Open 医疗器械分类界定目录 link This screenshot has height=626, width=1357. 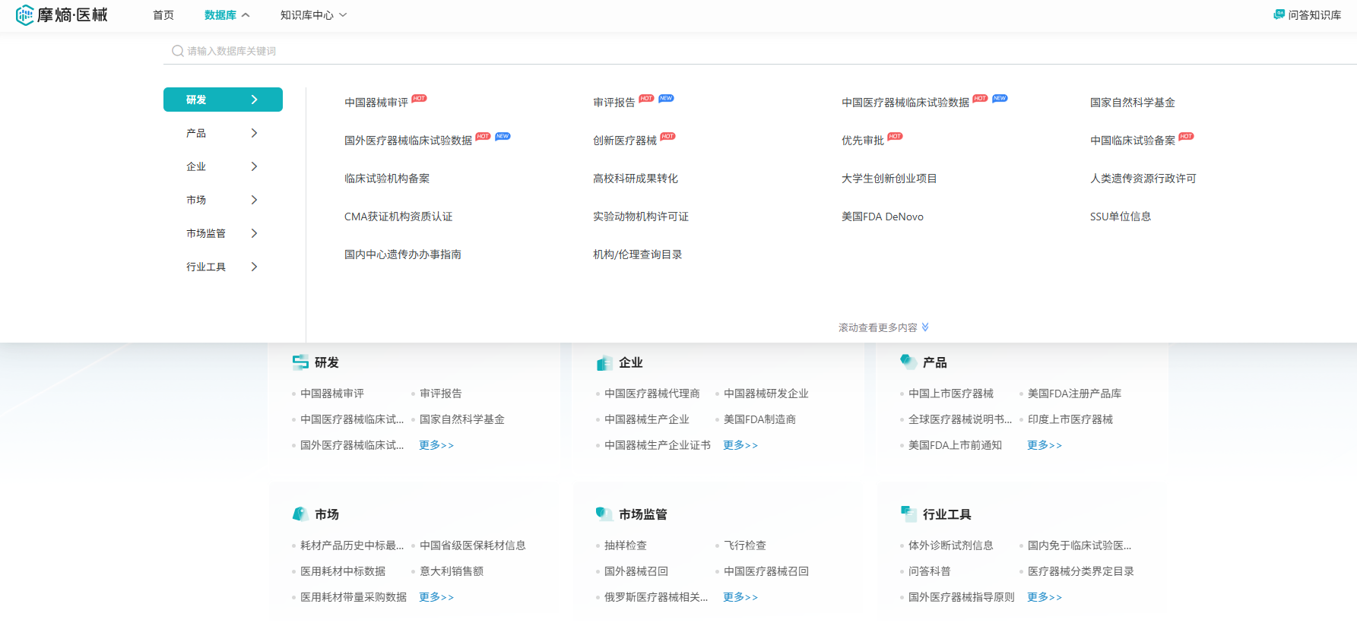tap(1081, 571)
